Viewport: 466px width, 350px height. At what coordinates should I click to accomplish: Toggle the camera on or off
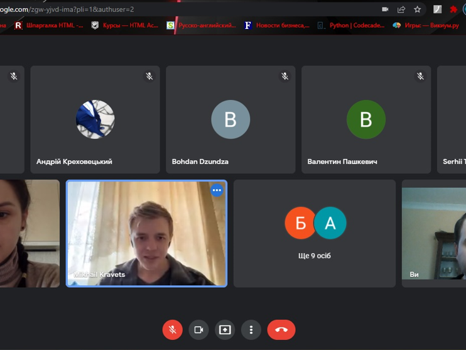point(199,330)
